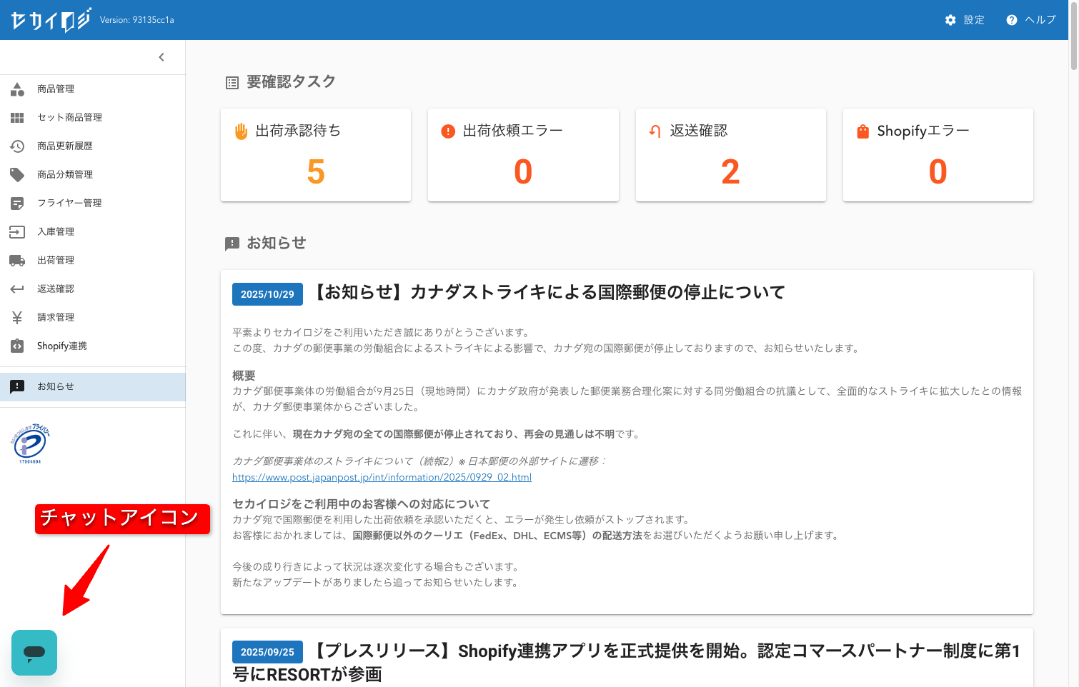View the 出荷依頼エラー card

[x=523, y=155]
